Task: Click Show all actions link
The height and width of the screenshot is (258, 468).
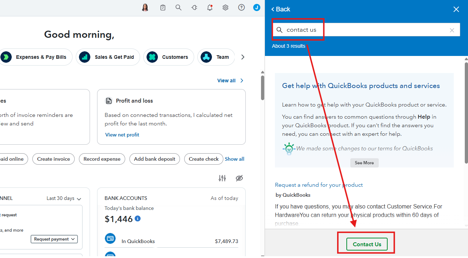Action: tap(234, 159)
